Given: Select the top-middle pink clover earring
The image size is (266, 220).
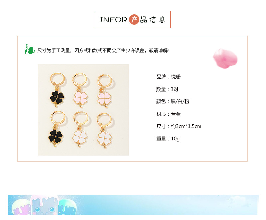Looking at the screenshot, I should click(80, 91).
